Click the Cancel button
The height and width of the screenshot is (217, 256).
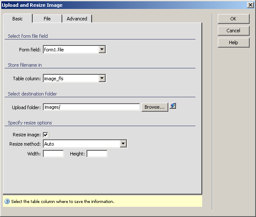[x=233, y=31]
